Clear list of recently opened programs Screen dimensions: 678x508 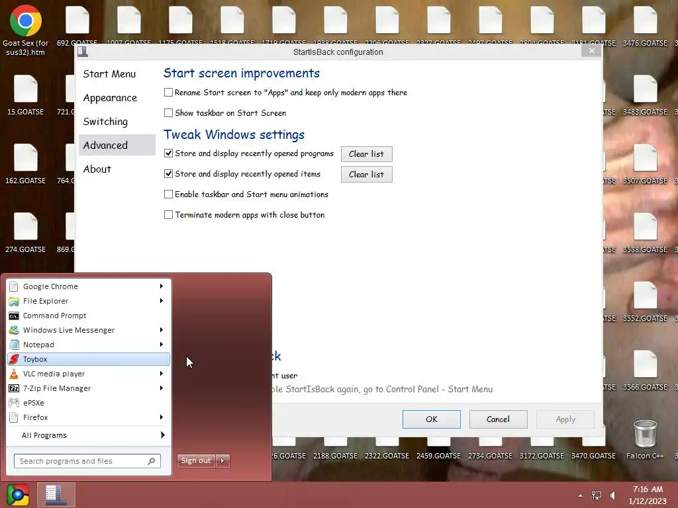(x=366, y=153)
